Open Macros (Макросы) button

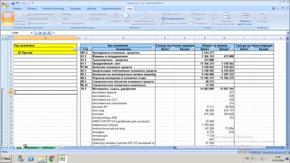[262, 19]
